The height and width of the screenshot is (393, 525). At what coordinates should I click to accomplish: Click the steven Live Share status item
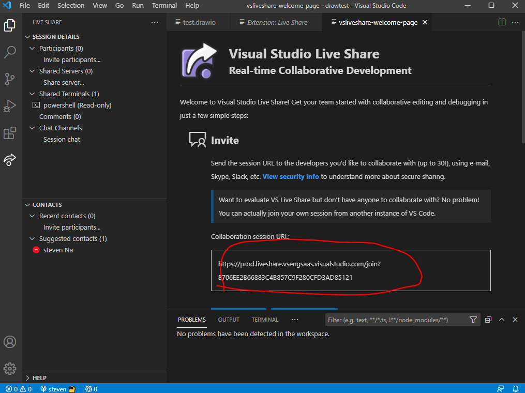[58, 389]
